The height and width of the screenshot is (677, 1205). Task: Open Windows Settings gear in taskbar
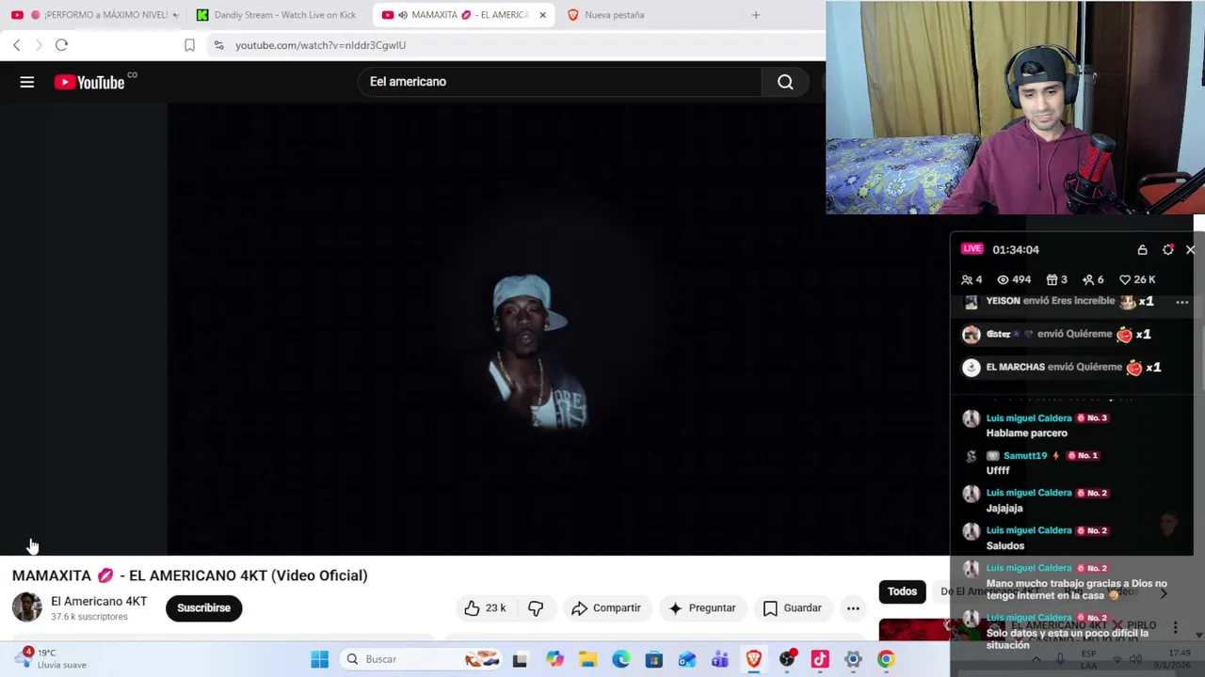853,659
